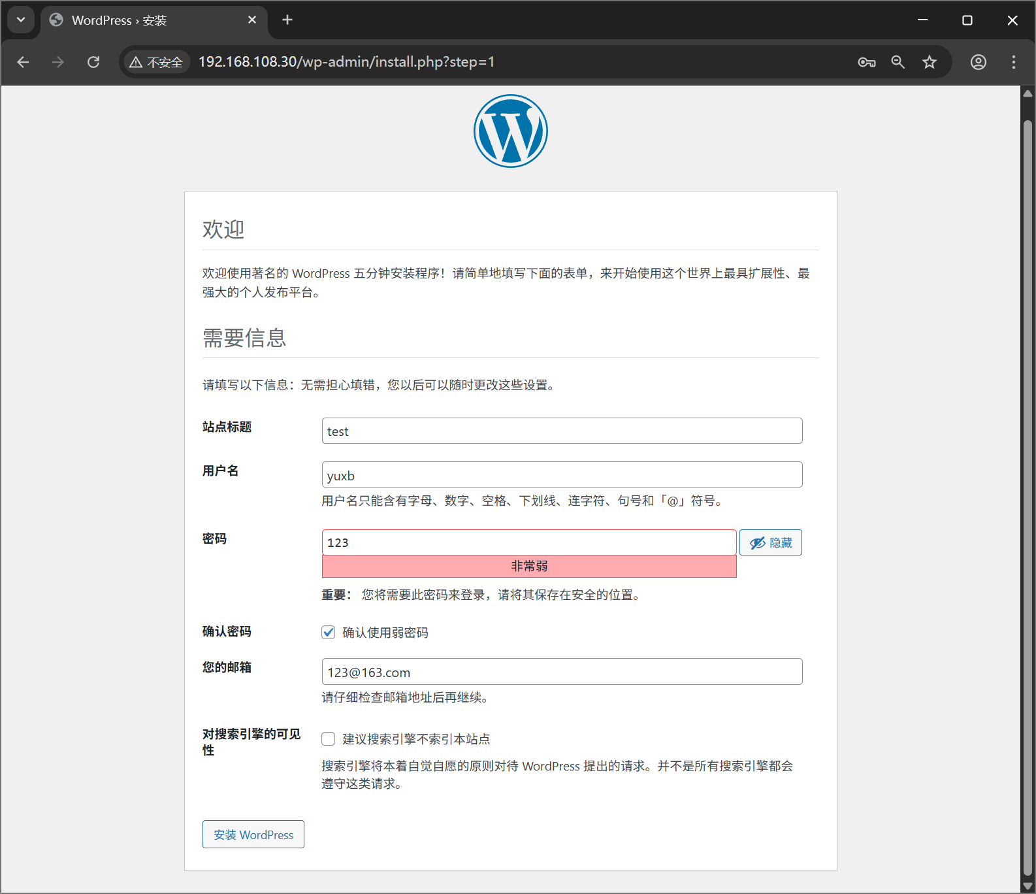Viewport: 1036px width, 894px height.
Task: Click the zoom magnifier icon in address bar
Action: tap(898, 62)
